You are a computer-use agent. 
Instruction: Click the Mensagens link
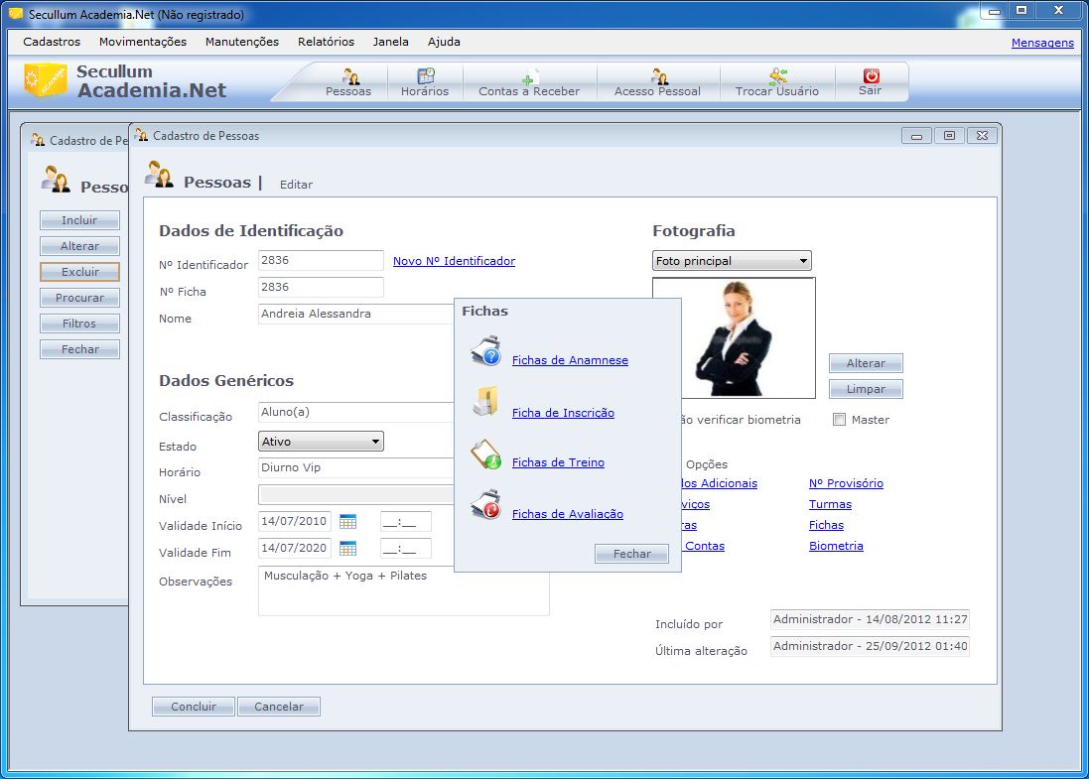(1041, 43)
